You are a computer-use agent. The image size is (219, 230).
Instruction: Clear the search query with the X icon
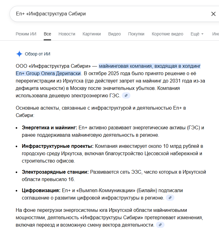[213, 14]
